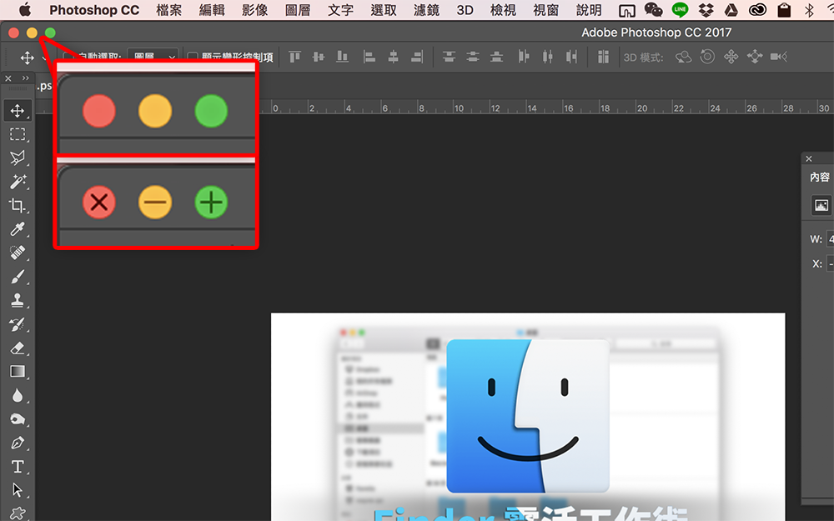834x521 pixels.
Task: Select the Sponge tool
Action: [18, 419]
